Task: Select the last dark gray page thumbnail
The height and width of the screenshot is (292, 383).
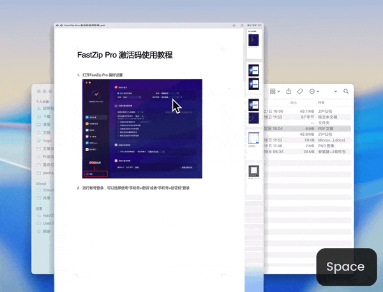Action: click(254, 172)
